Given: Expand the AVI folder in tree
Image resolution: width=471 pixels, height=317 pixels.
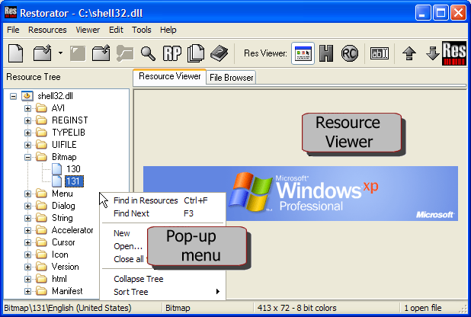Looking at the screenshot, I should (28, 108).
